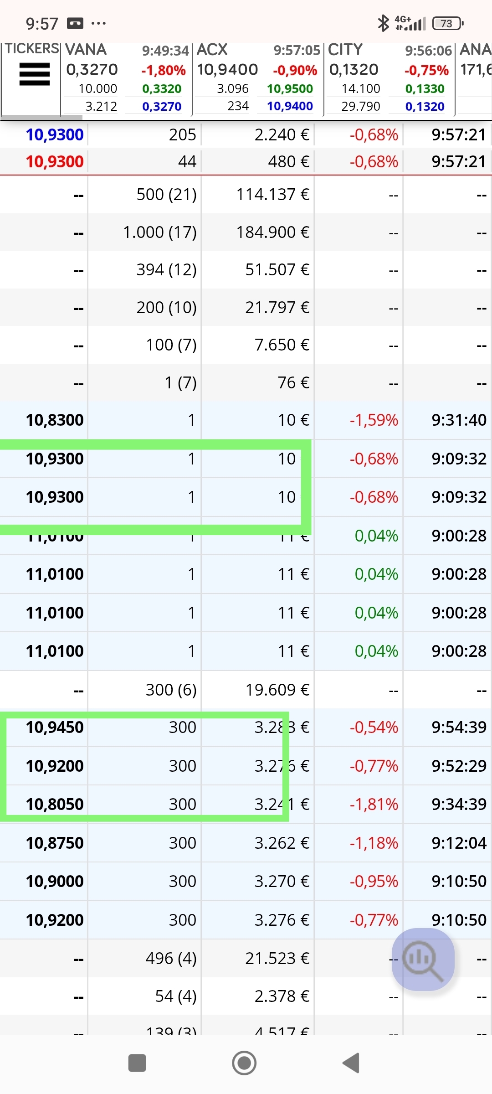Tap the 10,8050 trade price
Screen dimensions: 492x1094
click(55, 805)
